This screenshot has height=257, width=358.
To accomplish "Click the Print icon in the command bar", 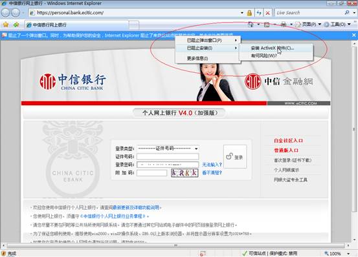I will 284,24.
